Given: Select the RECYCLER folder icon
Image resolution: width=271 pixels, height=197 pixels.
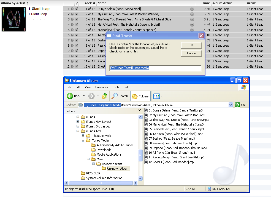Looking at the screenshot, I should point(83,173).
